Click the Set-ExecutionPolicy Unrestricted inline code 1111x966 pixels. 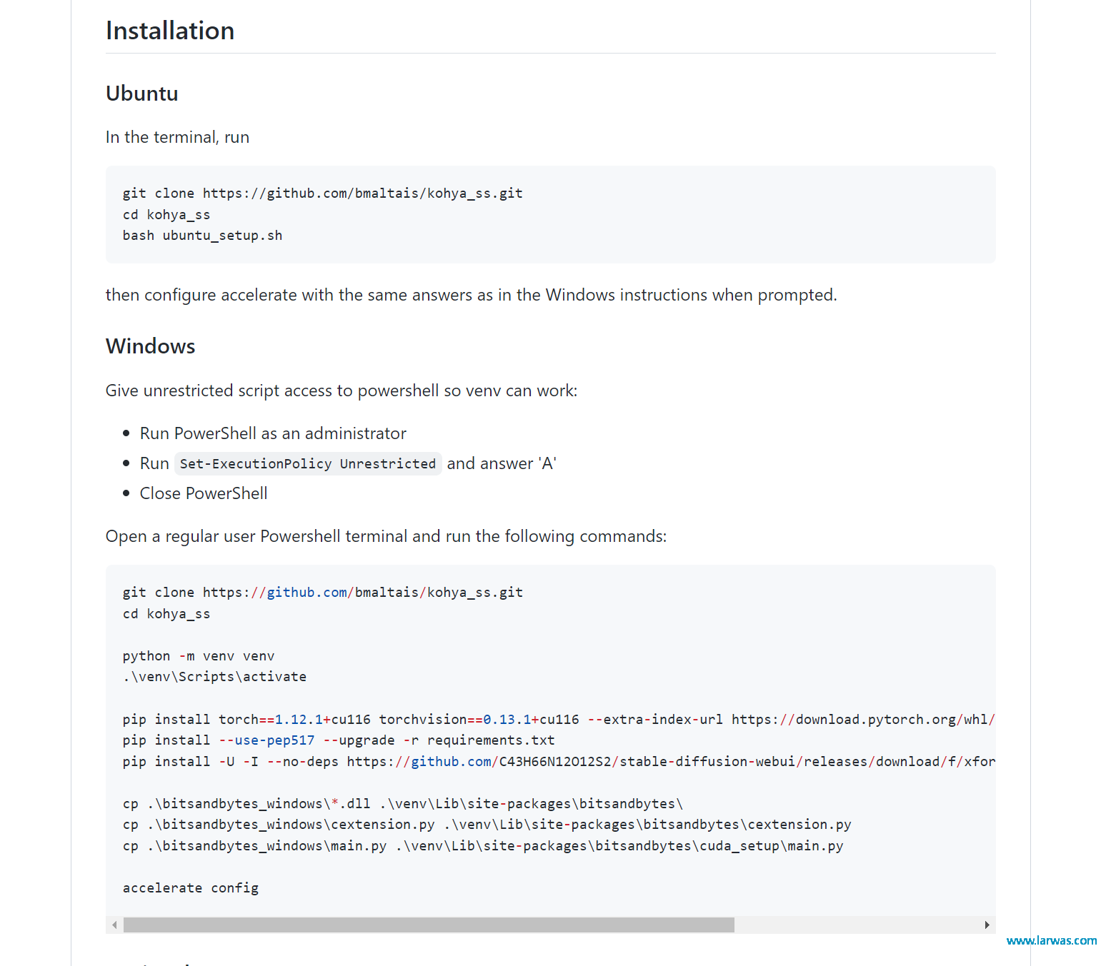click(x=308, y=464)
